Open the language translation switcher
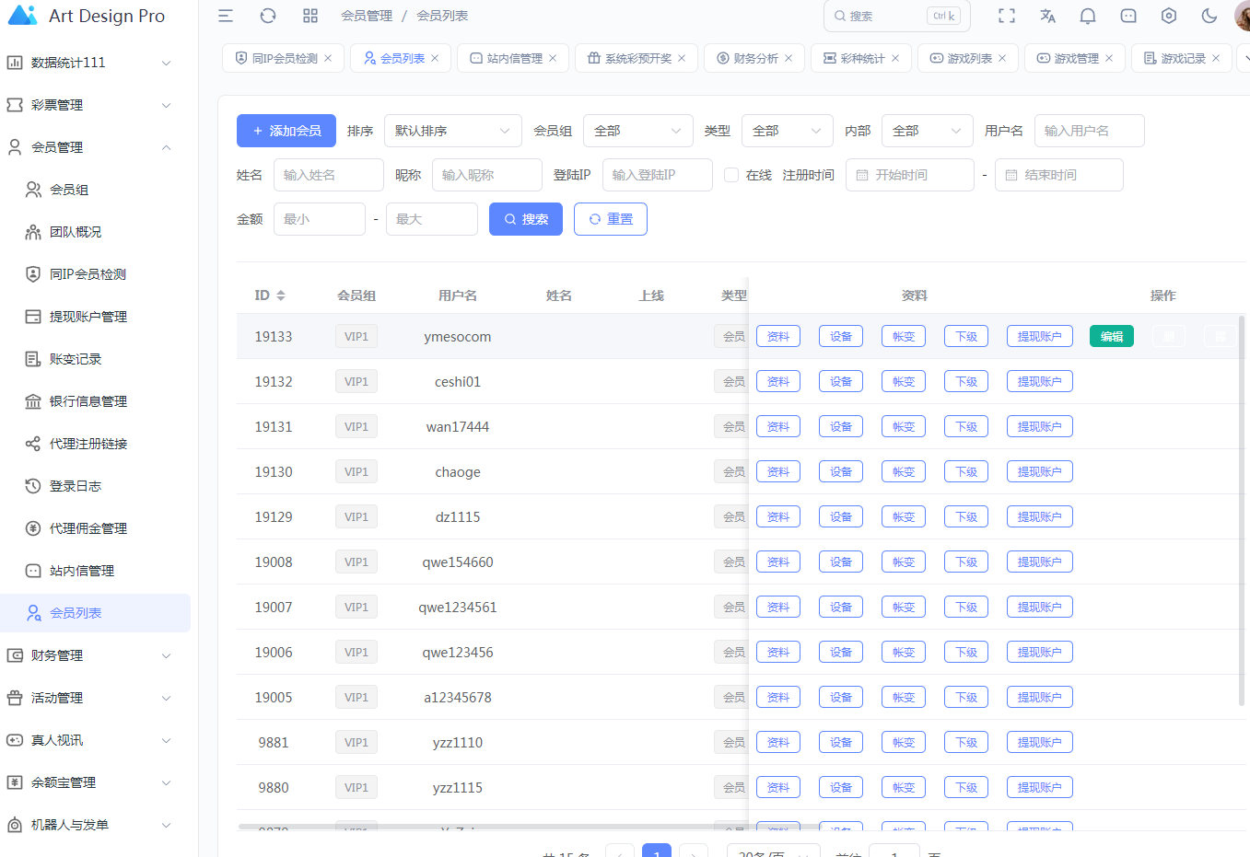 pos(1047,16)
